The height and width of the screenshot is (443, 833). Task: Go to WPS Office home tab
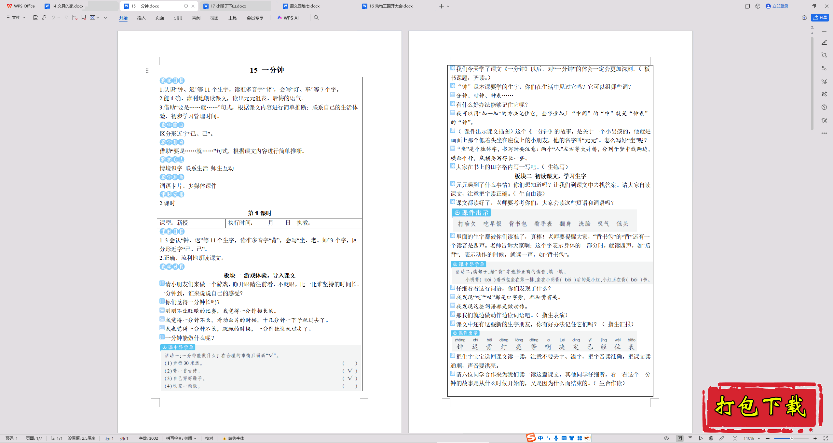pyautogui.click(x=21, y=6)
